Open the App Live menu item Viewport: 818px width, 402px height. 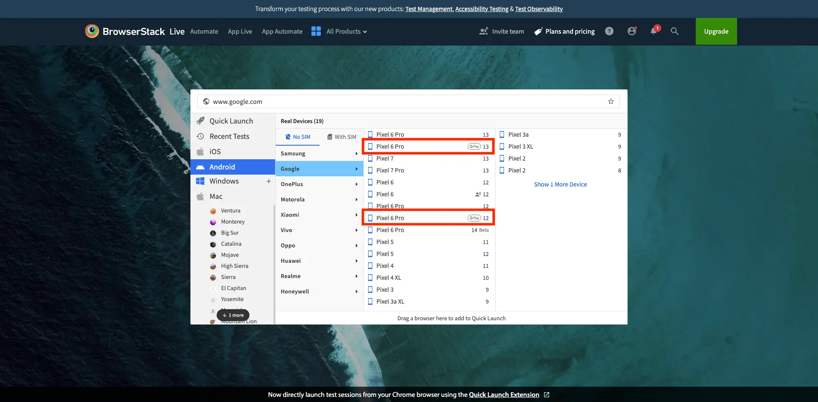pos(240,32)
